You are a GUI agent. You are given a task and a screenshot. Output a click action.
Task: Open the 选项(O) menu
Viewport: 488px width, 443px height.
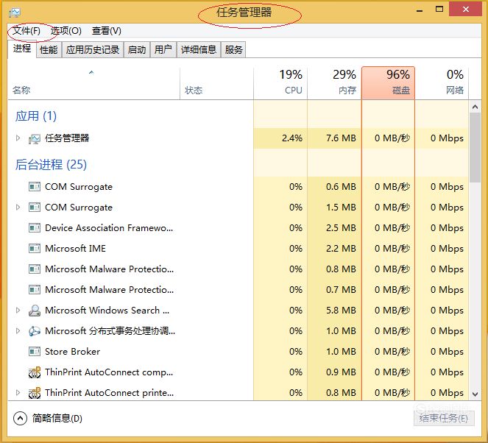(x=66, y=31)
